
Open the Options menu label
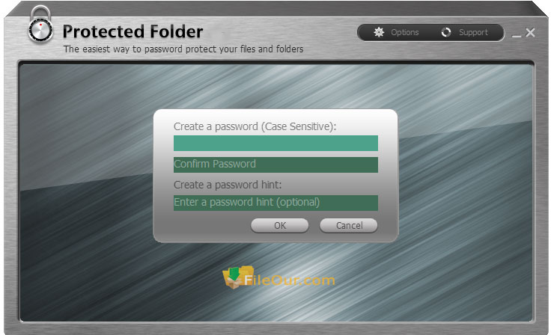coord(405,32)
